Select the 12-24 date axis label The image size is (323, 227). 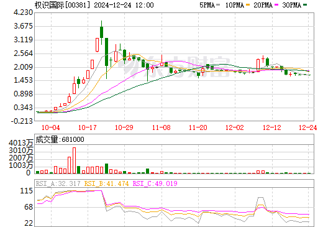point(308,127)
